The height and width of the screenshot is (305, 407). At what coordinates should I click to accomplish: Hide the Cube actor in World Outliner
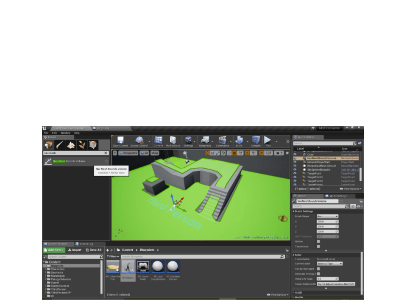pyautogui.click(x=295, y=155)
